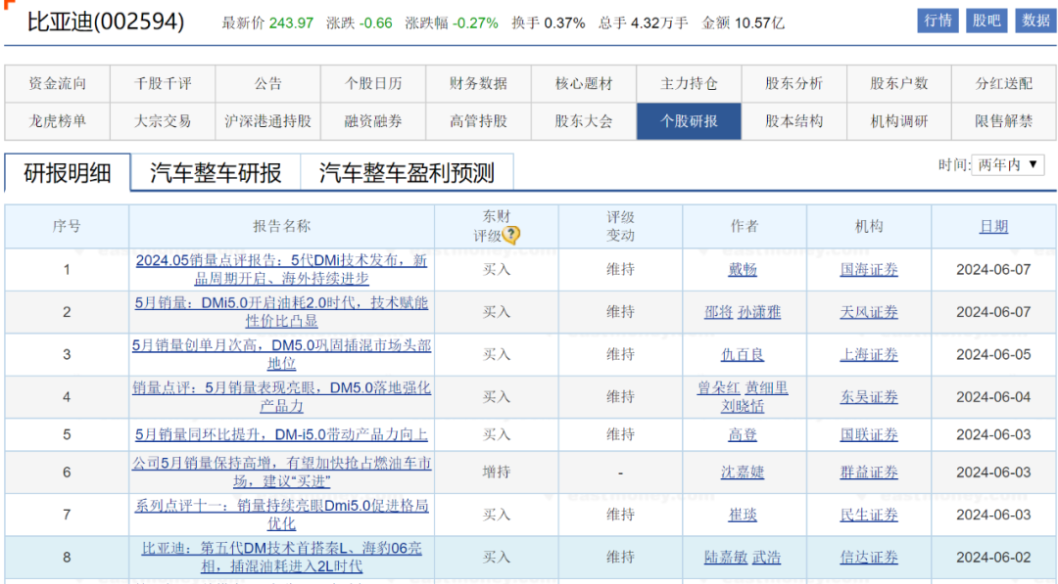Viewport: 1058px width, 584px height.
Task: Open report '销量点评：5月销量表现亮眼'
Action: 281,396
